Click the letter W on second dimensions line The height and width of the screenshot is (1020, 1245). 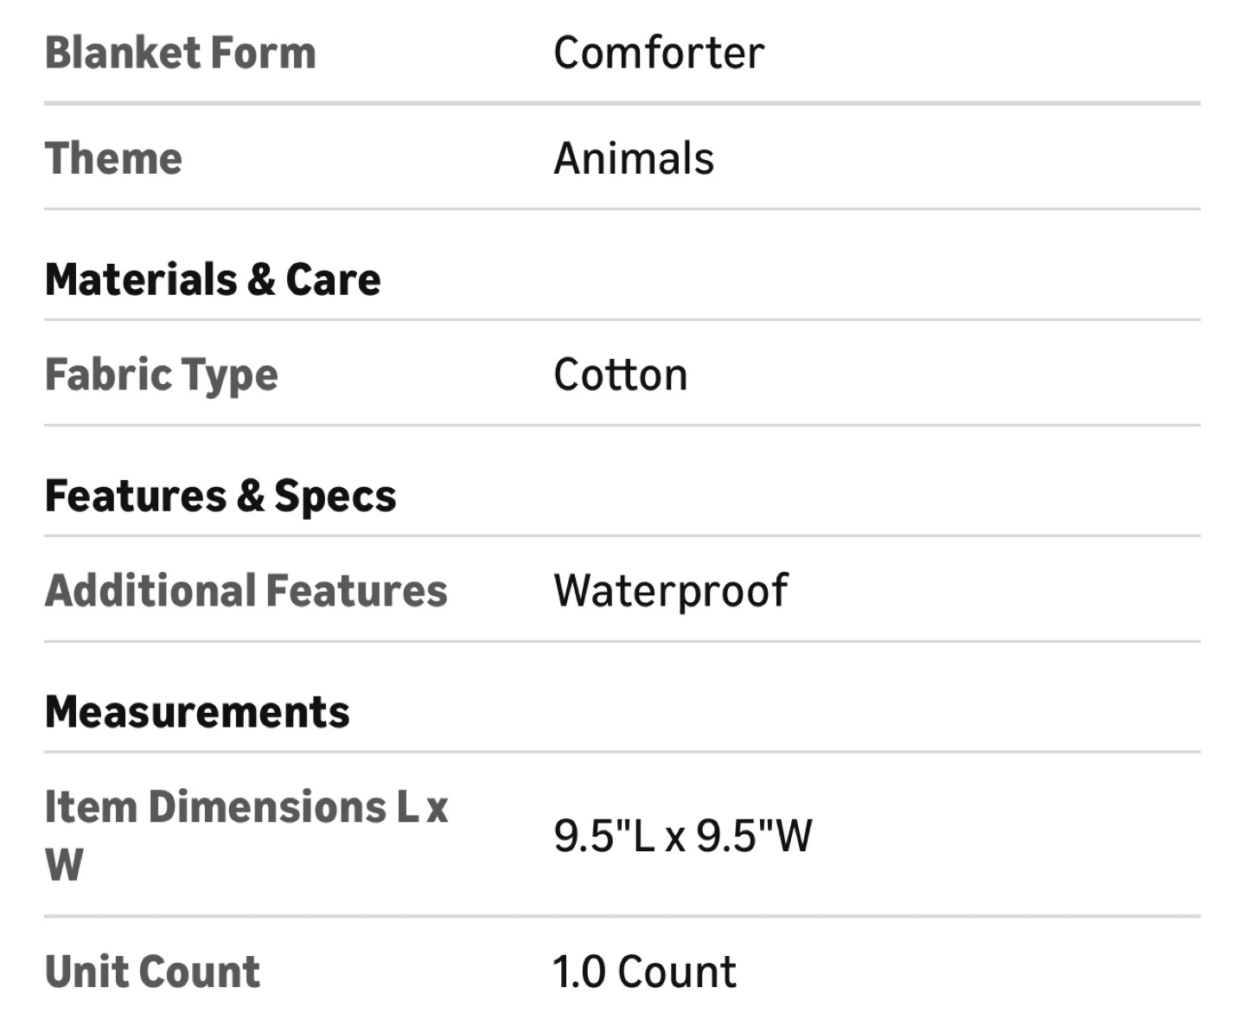[64, 865]
